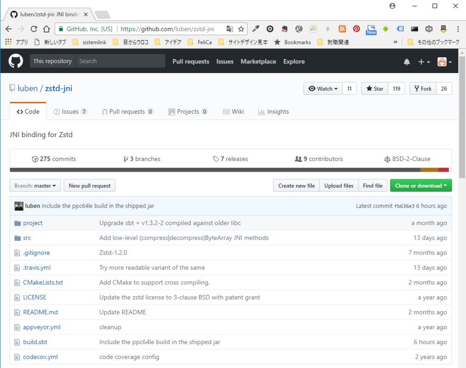
Task: Click Pull requests in the top navigation
Action: point(191,61)
